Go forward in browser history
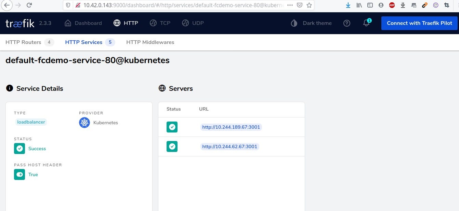 (x=18, y=5)
